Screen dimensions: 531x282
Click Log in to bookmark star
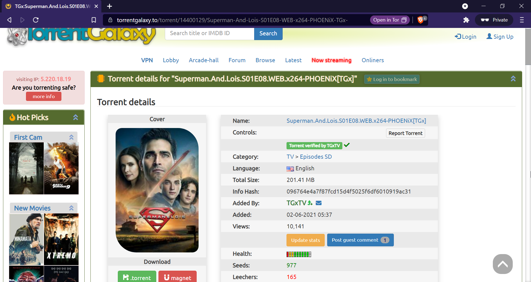(x=392, y=79)
